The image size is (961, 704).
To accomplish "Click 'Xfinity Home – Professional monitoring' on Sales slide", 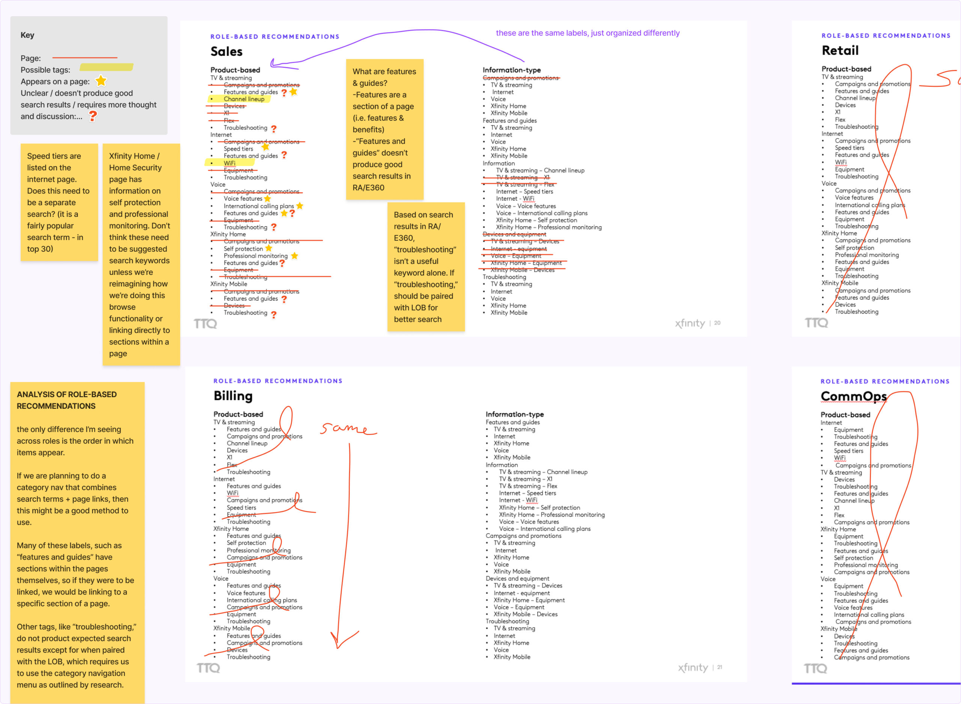I will pos(548,227).
